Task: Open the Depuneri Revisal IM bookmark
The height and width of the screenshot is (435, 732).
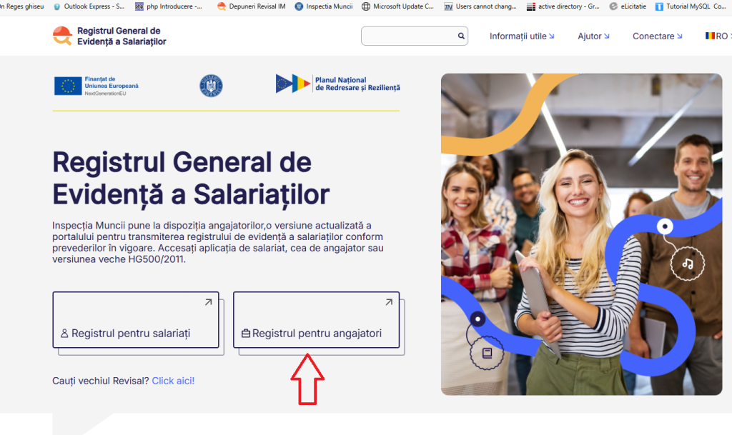Action: click(252, 6)
